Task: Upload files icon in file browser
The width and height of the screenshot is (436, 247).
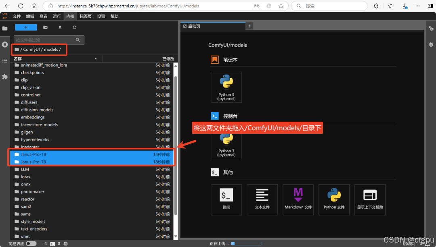Action: (x=60, y=27)
